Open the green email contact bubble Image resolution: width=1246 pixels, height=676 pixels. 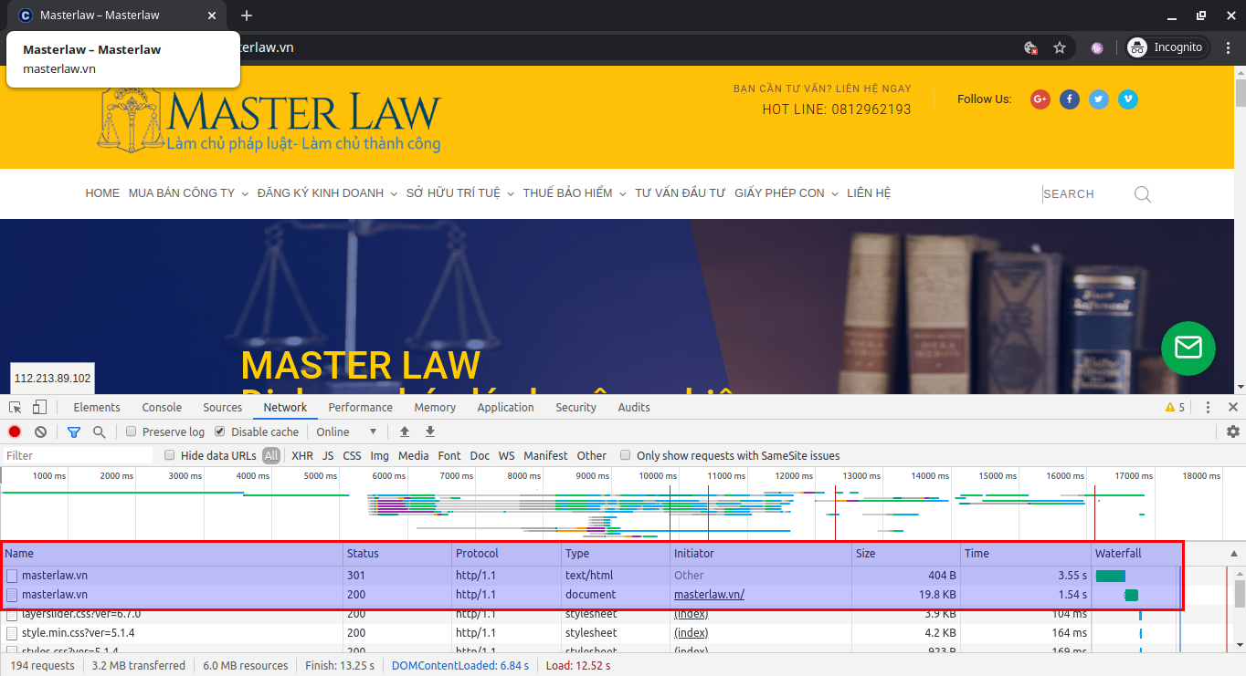pyautogui.click(x=1188, y=348)
